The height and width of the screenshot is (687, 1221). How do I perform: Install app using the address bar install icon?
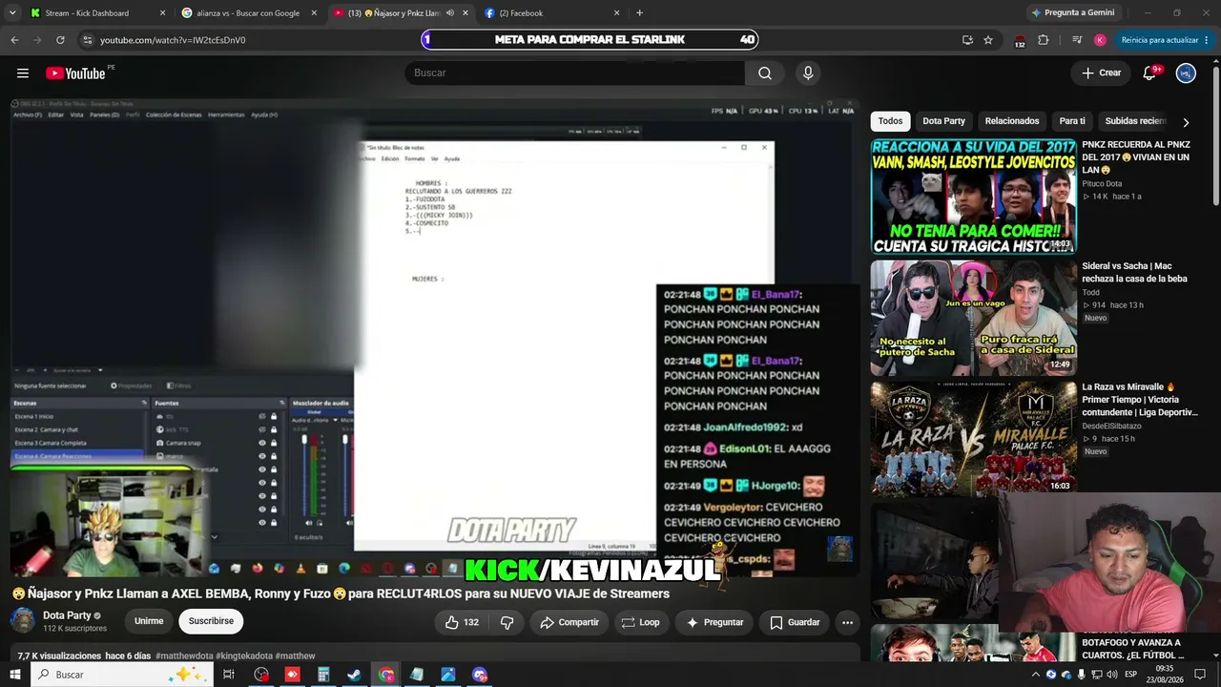[x=967, y=40]
